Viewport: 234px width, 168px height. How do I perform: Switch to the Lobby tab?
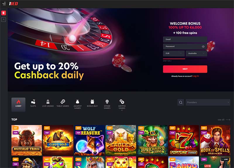tap(18, 105)
